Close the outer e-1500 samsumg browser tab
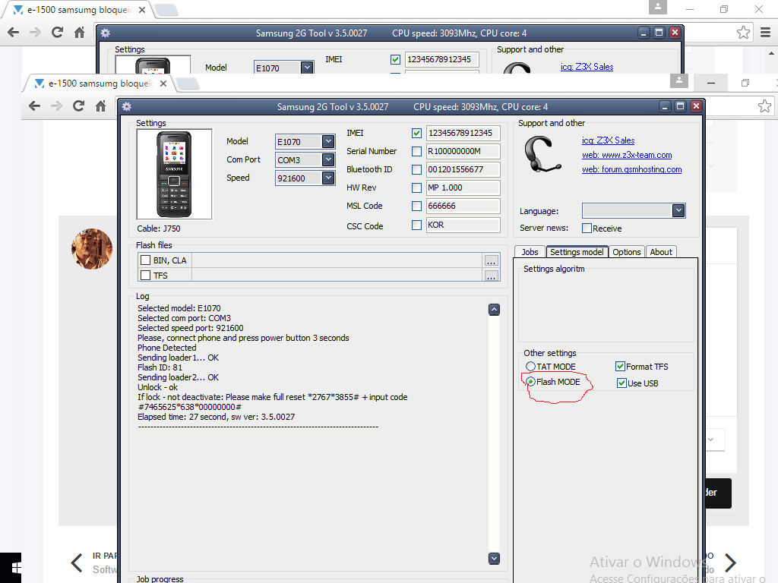Viewport: 778px width, 583px height. pyautogui.click(x=142, y=10)
